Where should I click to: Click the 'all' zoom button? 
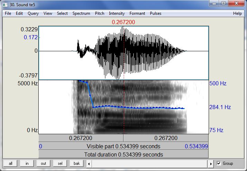click(11, 163)
